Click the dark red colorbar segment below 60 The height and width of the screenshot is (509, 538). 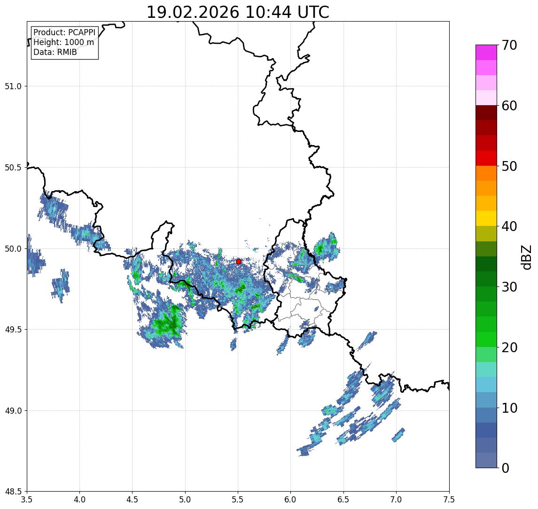486,113
